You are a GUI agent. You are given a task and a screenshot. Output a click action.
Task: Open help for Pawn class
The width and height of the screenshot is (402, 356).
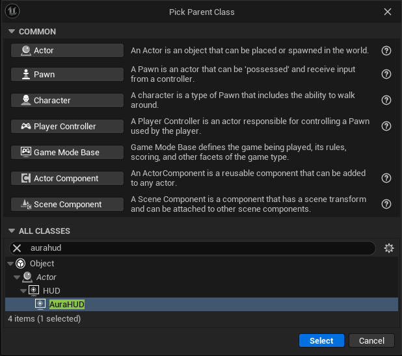(x=386, y=74)
